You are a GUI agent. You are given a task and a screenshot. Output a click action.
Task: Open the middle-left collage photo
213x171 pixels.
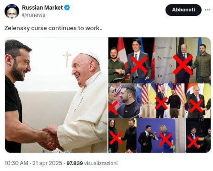[124, 101]
